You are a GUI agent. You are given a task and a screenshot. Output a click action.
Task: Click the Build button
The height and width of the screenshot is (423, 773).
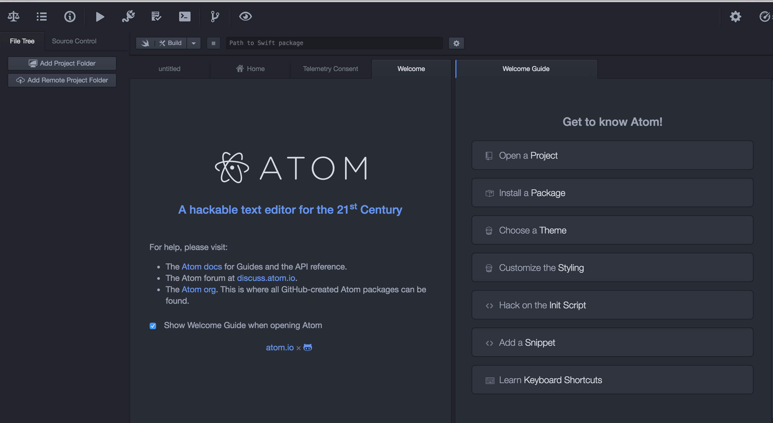pyautogui.click(x=170, y=43)
